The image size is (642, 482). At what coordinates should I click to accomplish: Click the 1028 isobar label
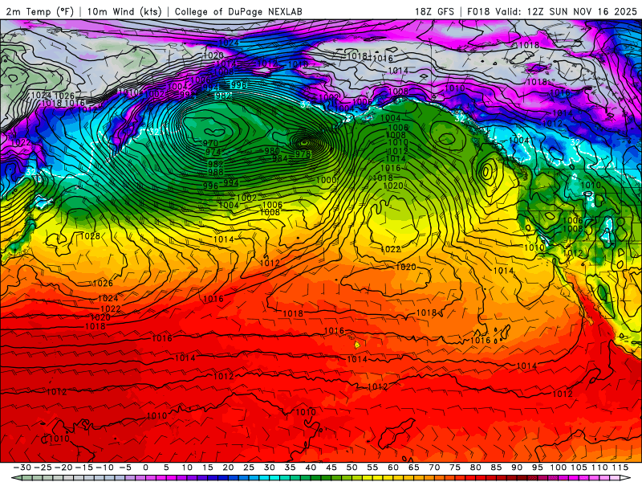click(x=90, y=236)
